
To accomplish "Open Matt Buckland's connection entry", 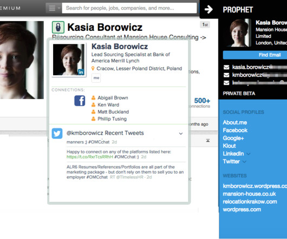I will coord(113,111).
